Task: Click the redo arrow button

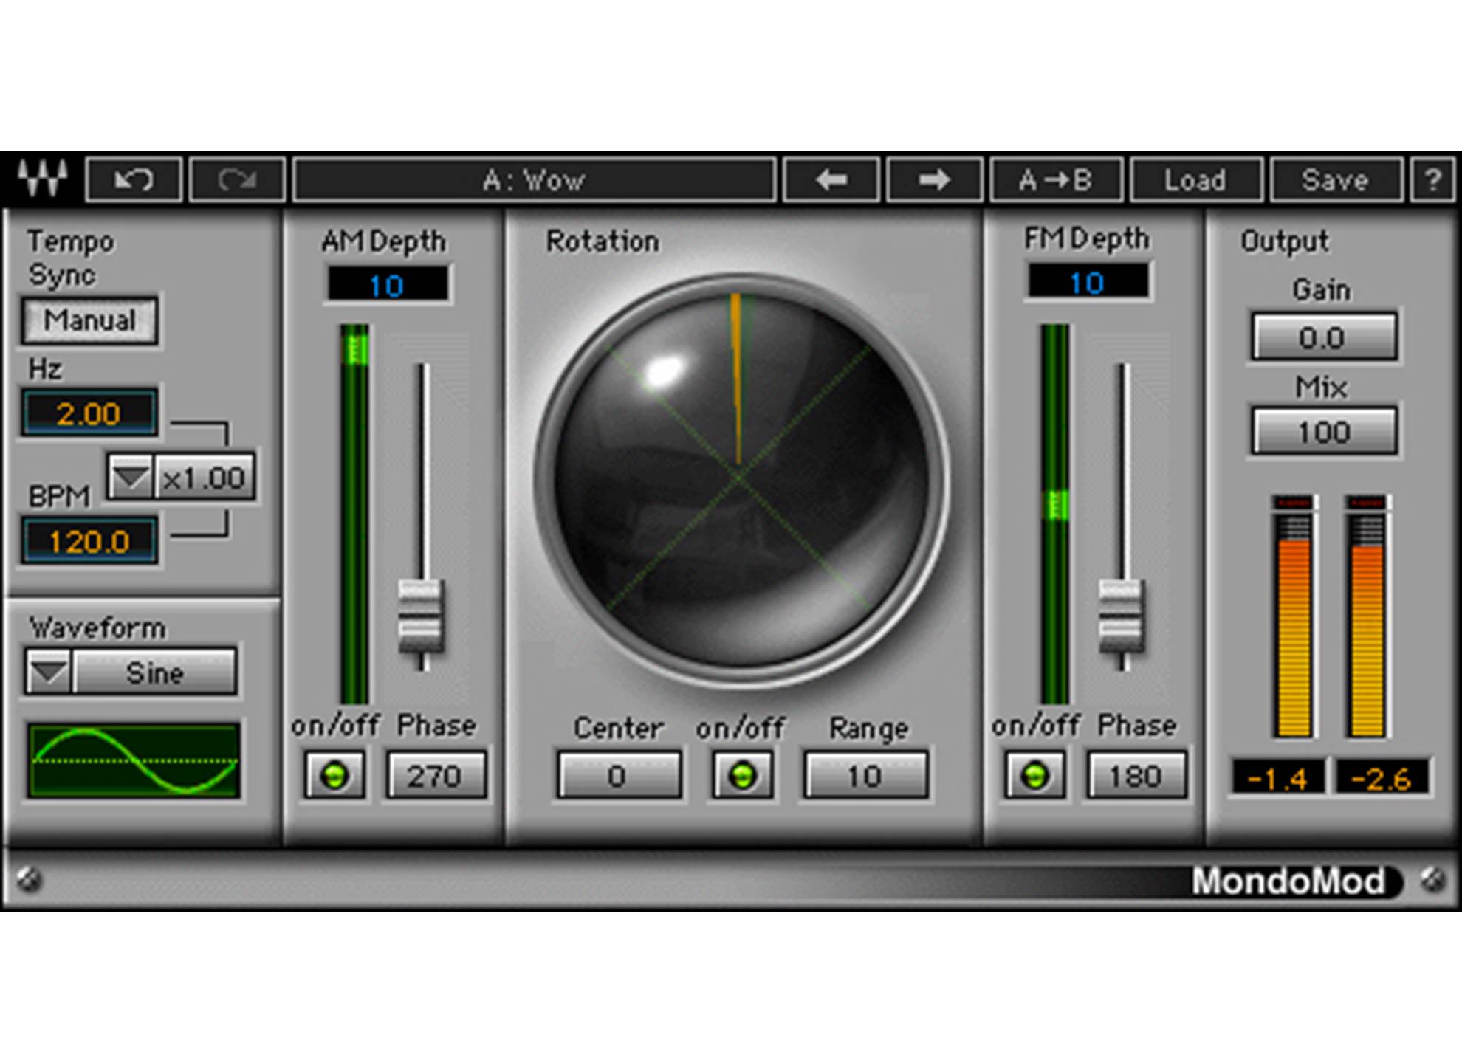Action: click(x=237, y=179)
